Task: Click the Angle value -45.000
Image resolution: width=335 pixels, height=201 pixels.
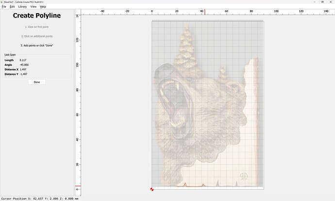Action: [x=24, y=65]
